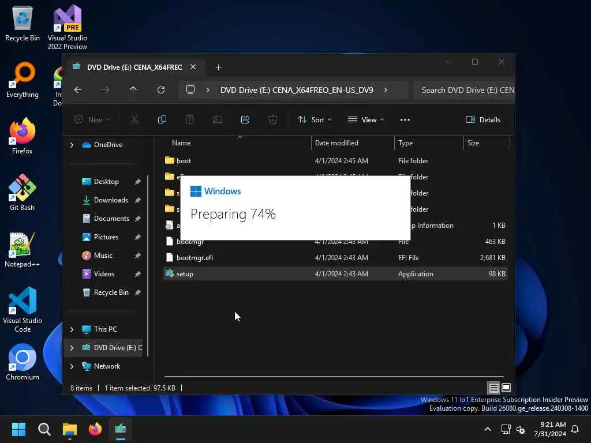Open See more options ellipsis
The image size is (591, 443).
(x=405, y=120)
